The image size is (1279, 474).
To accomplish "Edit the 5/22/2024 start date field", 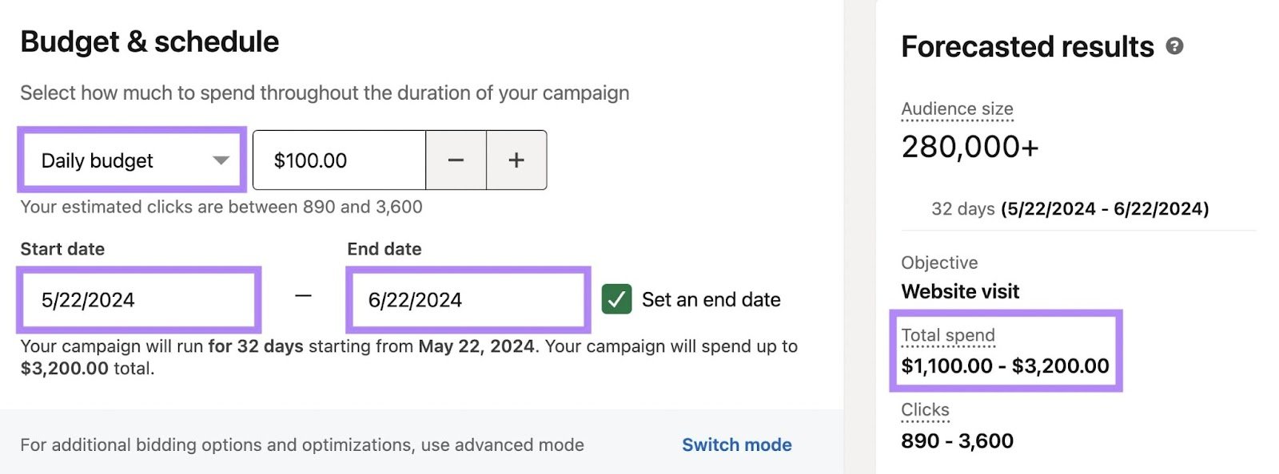I will tap(138, 299).
